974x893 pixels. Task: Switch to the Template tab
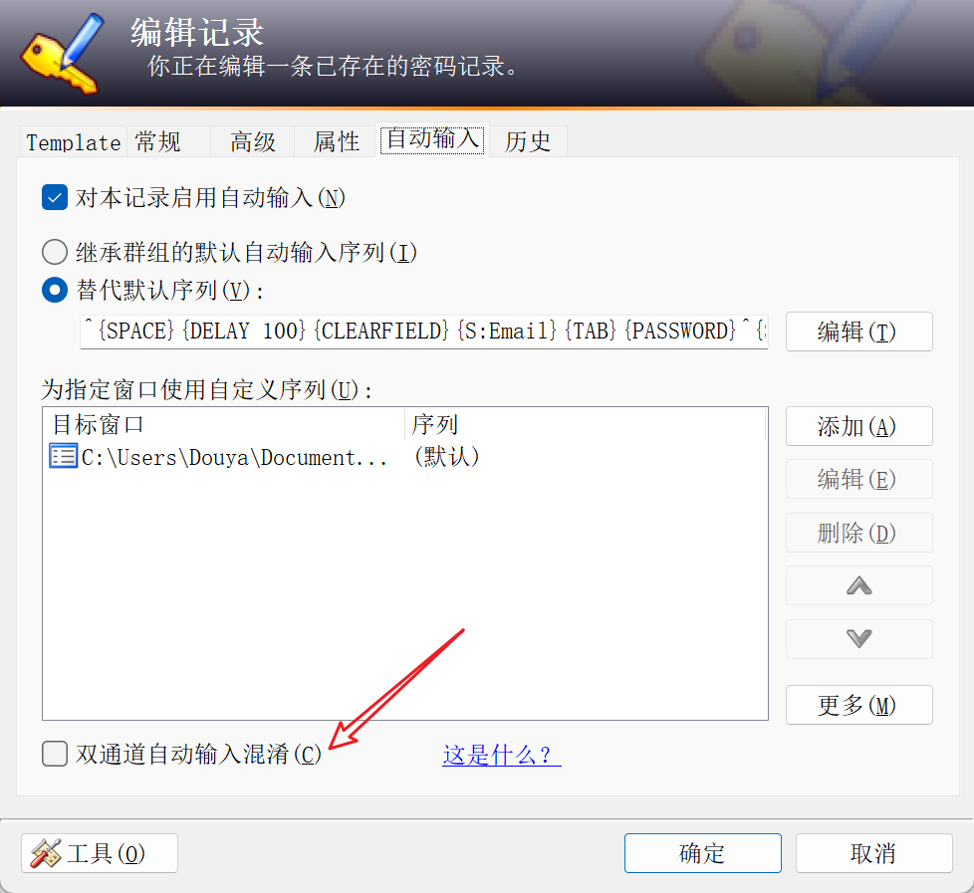click(74, 142)
